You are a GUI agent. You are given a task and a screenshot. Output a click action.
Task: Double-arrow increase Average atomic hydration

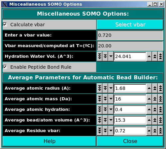pyautogui.click(x=155, y=110)
